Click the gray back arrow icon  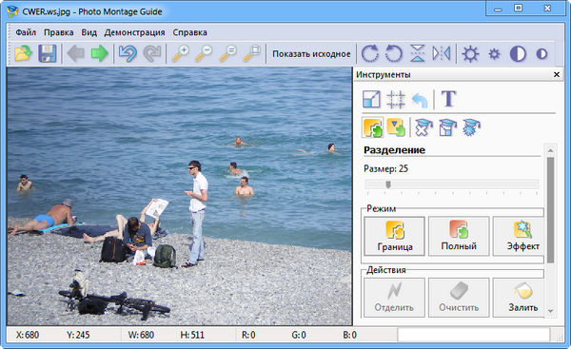[x=76, y=53]
